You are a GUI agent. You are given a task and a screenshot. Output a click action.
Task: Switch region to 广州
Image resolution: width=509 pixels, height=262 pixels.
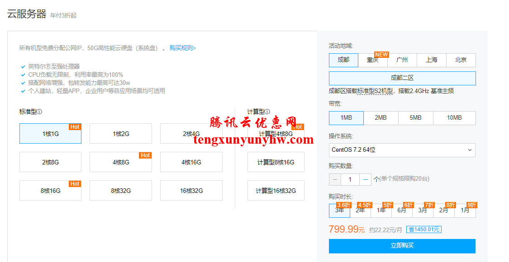[402, 60]
